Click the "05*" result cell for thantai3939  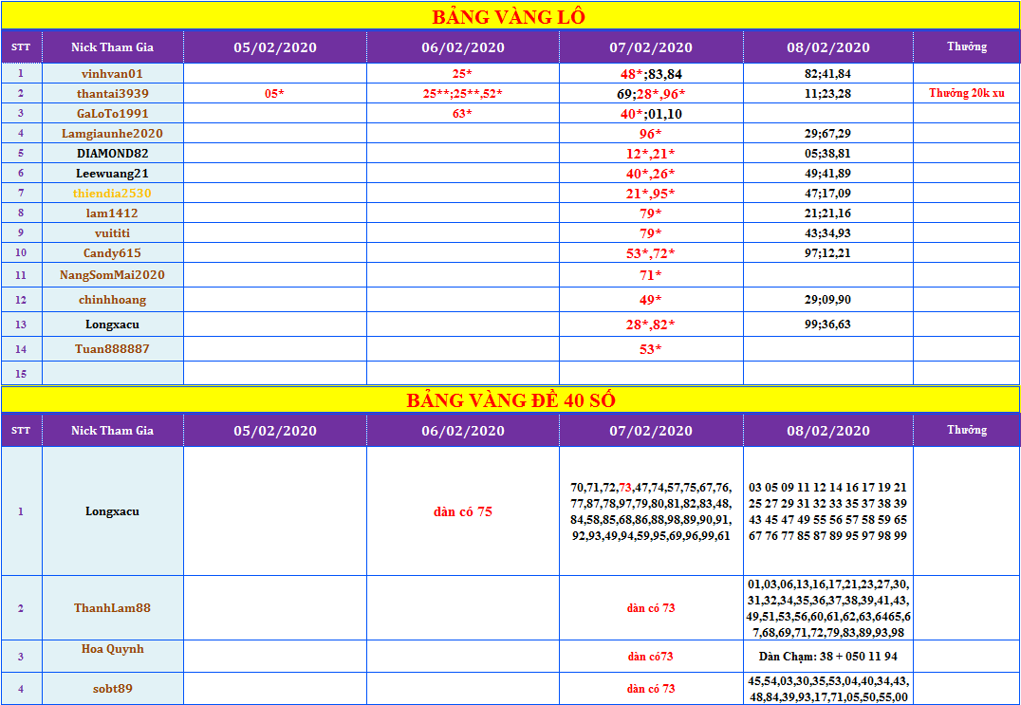click(x=274, y=93)
